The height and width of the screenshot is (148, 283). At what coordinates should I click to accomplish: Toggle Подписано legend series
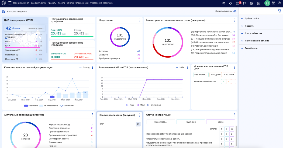pos(31,106)
